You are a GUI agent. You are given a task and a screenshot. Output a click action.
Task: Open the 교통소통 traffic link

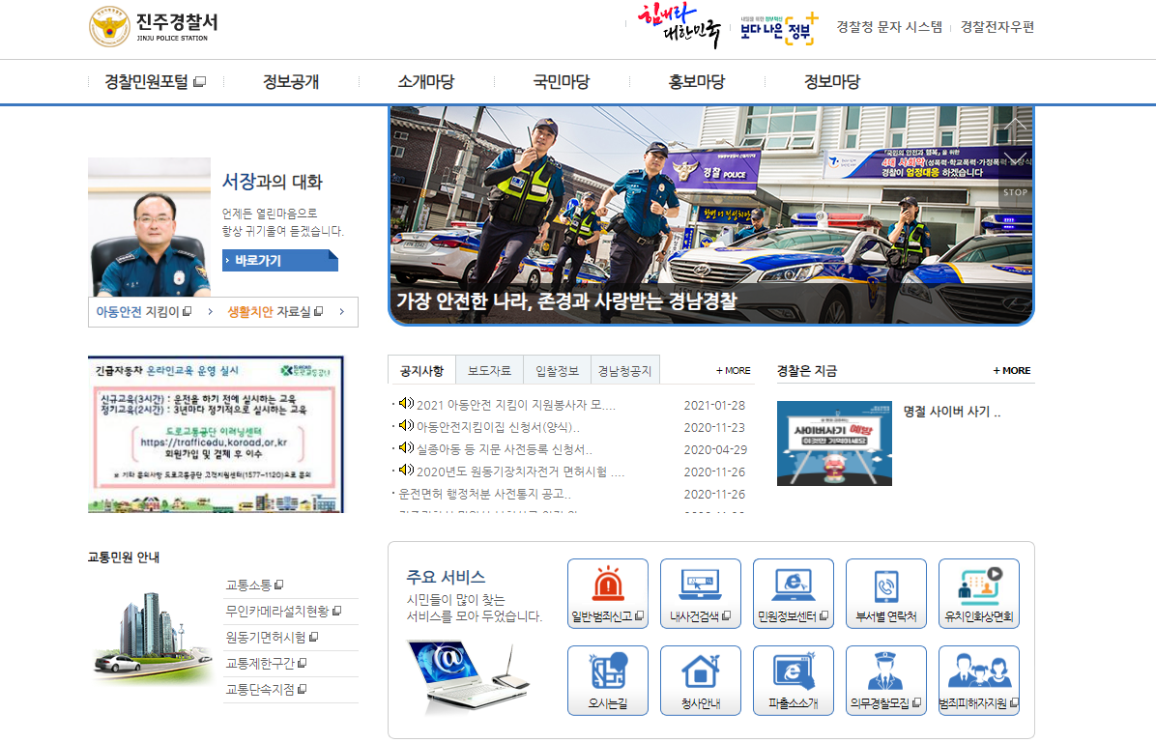point(254,586)
